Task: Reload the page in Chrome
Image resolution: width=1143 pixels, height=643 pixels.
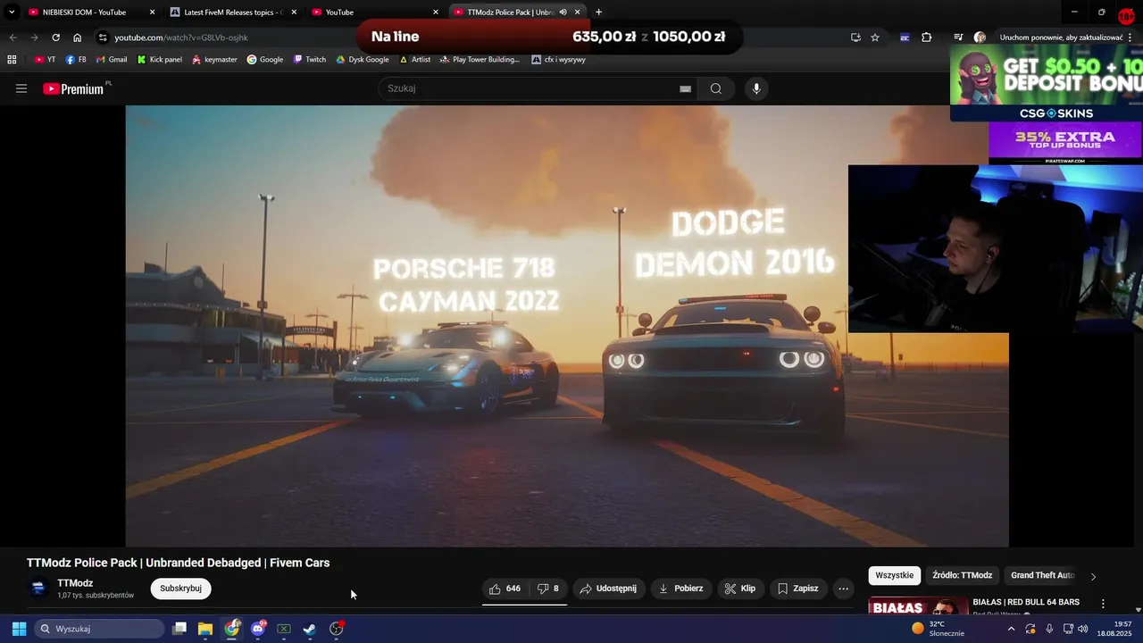Action: tap(55, 38)
